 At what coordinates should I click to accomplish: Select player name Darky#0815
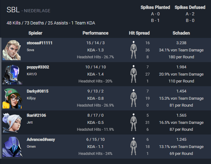pos(37,91)
